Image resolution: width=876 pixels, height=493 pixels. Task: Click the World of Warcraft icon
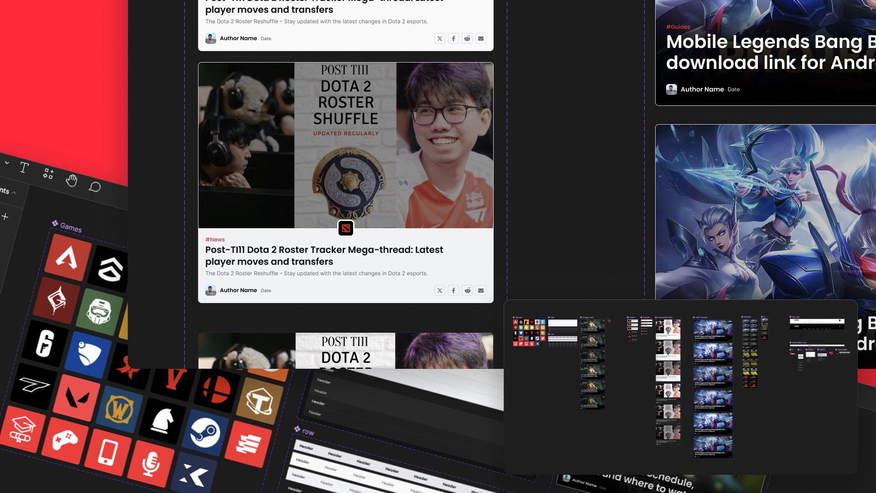pyautogui.click(x=120, y=409)
